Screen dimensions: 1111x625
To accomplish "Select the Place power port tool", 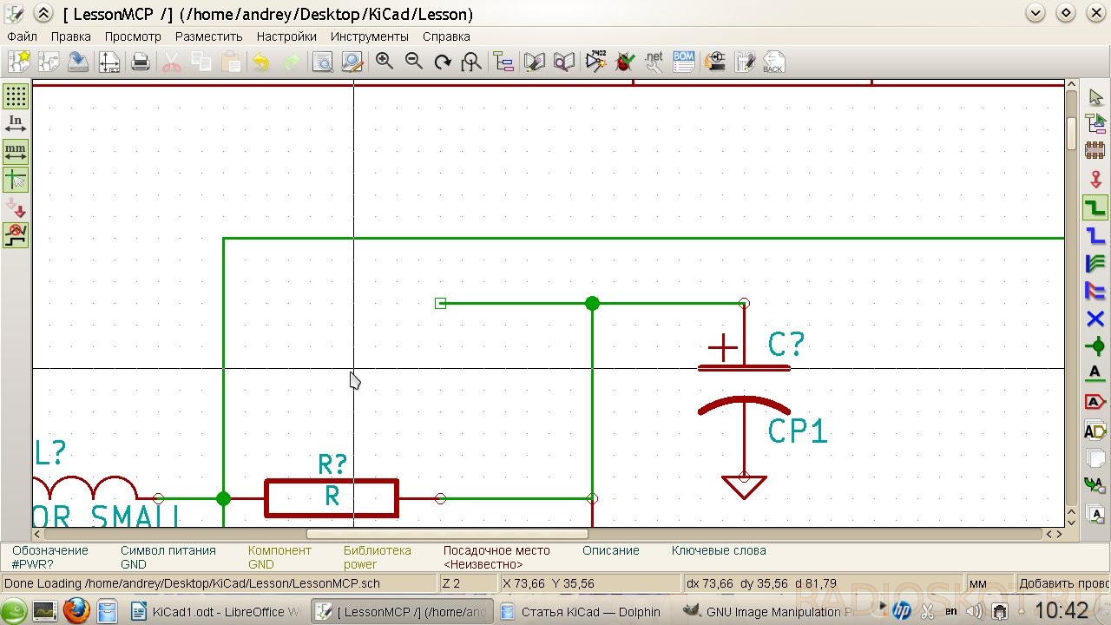I will (1095, 179).
